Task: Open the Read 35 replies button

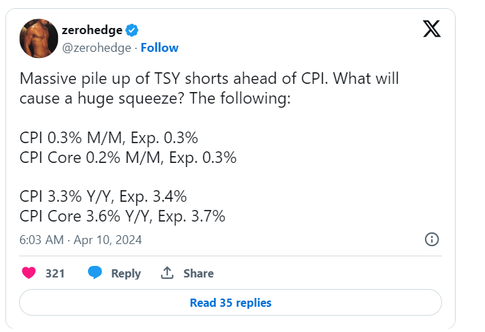Action: [x=231, y=303]
